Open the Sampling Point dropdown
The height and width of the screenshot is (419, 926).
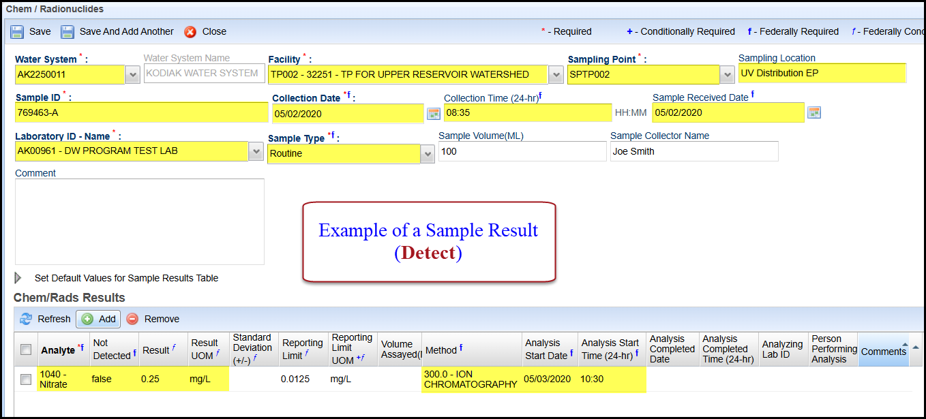coord(727,74)
